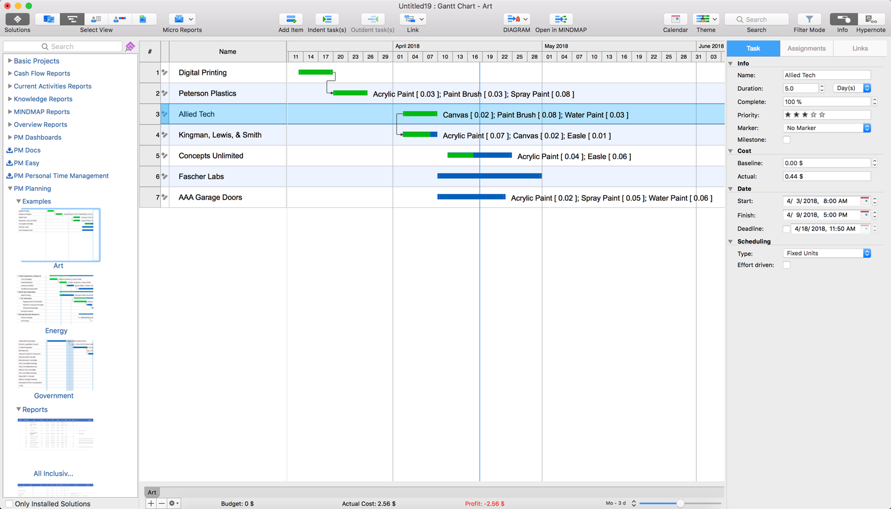891x509 pixels.
Task: Toggle Effort driven checkbox
Action: pyautogui.click(x=786, y=265)
